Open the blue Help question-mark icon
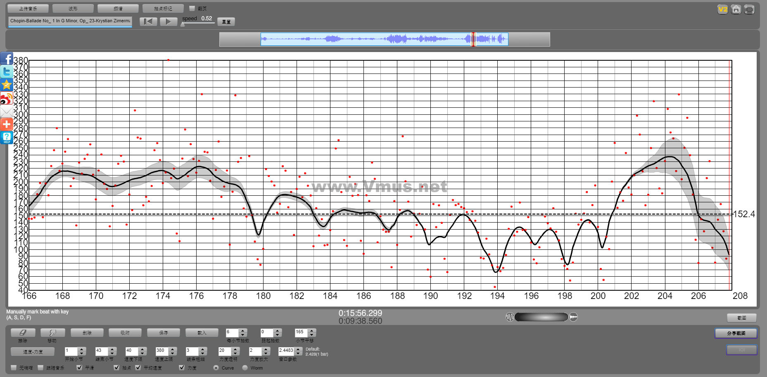Image resolution: width=767 pixels, height=377 pixels. [x=7, y=138]
